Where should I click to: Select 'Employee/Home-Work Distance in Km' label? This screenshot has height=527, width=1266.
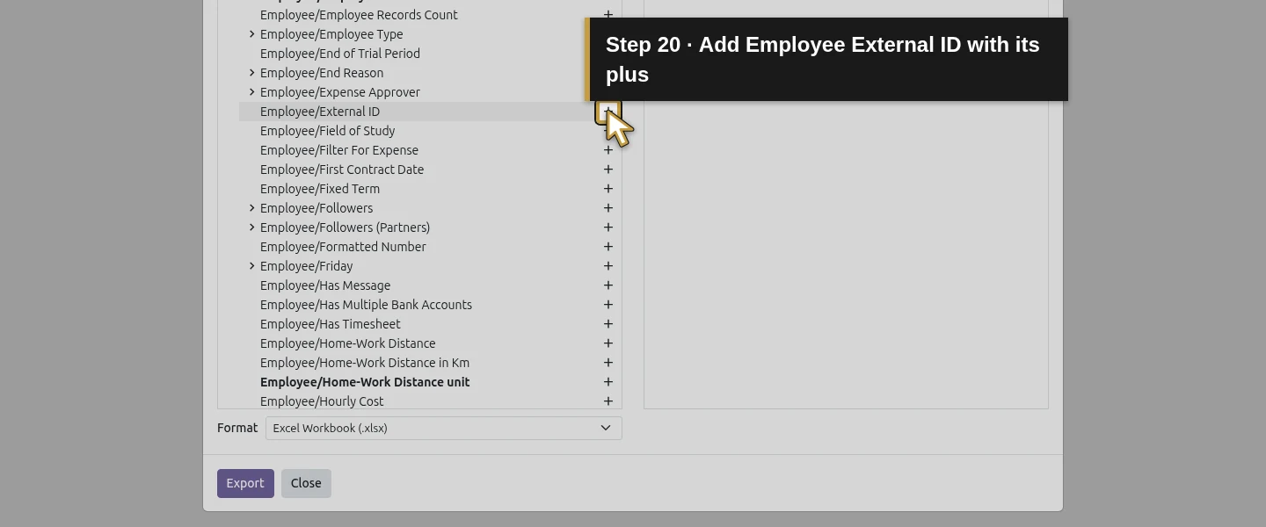(x=365, y=363)
